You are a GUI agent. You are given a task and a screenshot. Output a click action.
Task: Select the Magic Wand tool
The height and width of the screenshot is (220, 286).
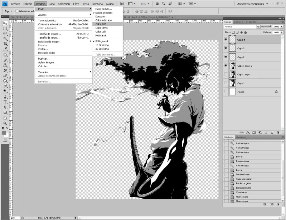5,39
